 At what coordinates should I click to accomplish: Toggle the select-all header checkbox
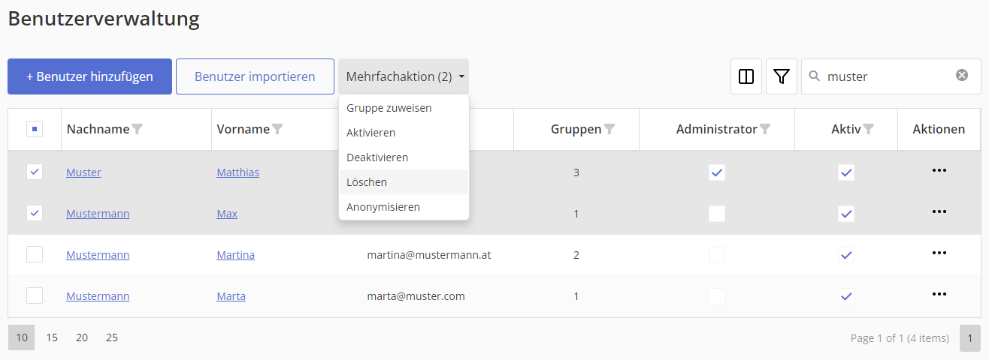[35, 129]
